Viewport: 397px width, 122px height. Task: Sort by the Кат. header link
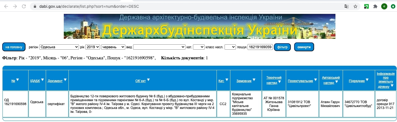point(221,81)
